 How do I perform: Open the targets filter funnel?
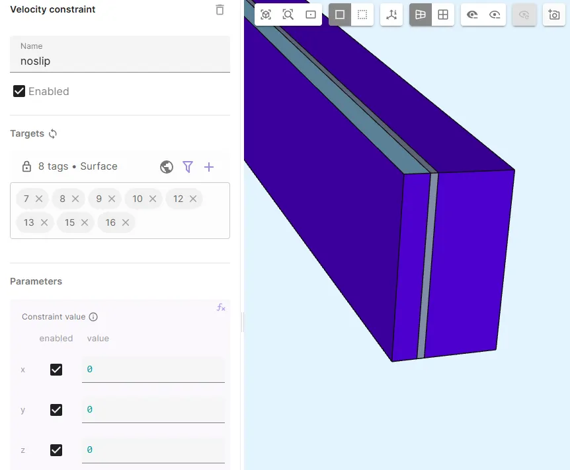(x=188, y=167)
